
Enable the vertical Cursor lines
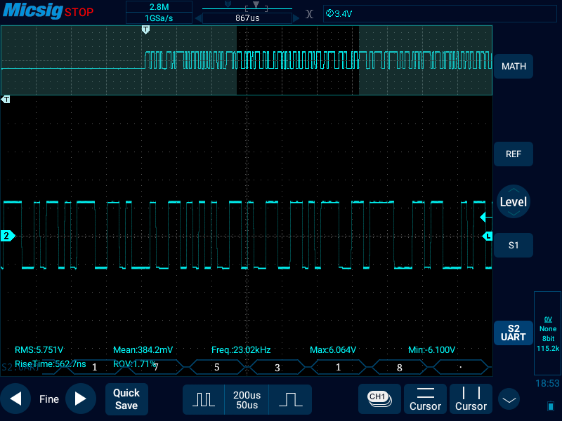click(x=471, y=399)
